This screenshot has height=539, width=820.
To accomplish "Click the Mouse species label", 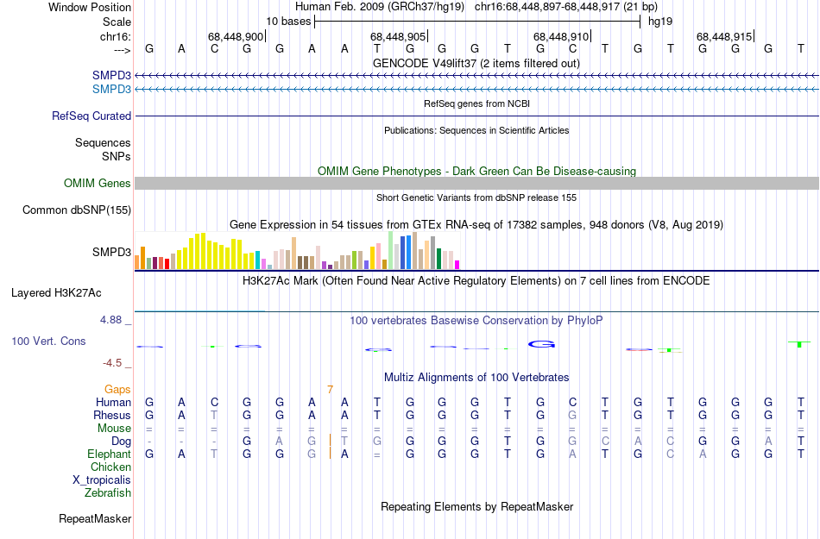I will coord(114,429).
